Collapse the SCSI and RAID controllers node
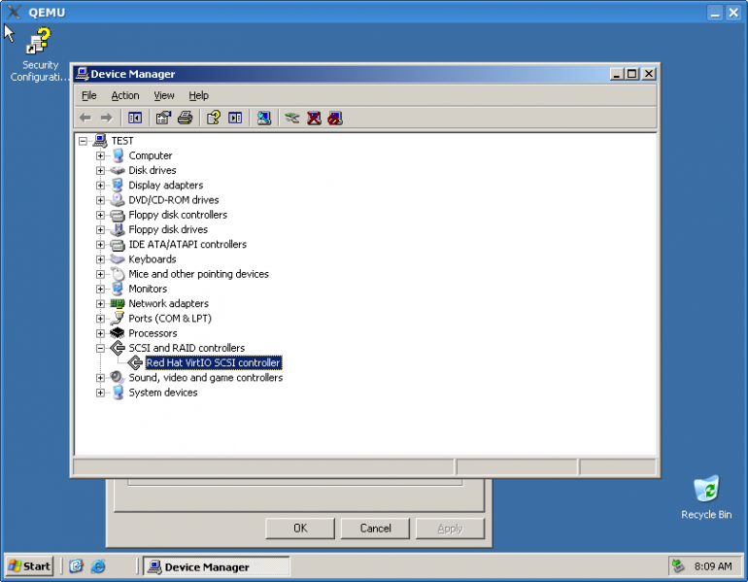The height and width of the screenshot is (582, 748). pos(100,348)
